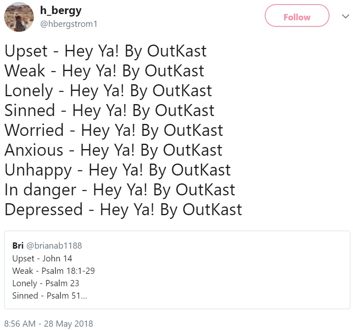
Task: Open Bri's name in the quoted tweet
Action: 18,245
